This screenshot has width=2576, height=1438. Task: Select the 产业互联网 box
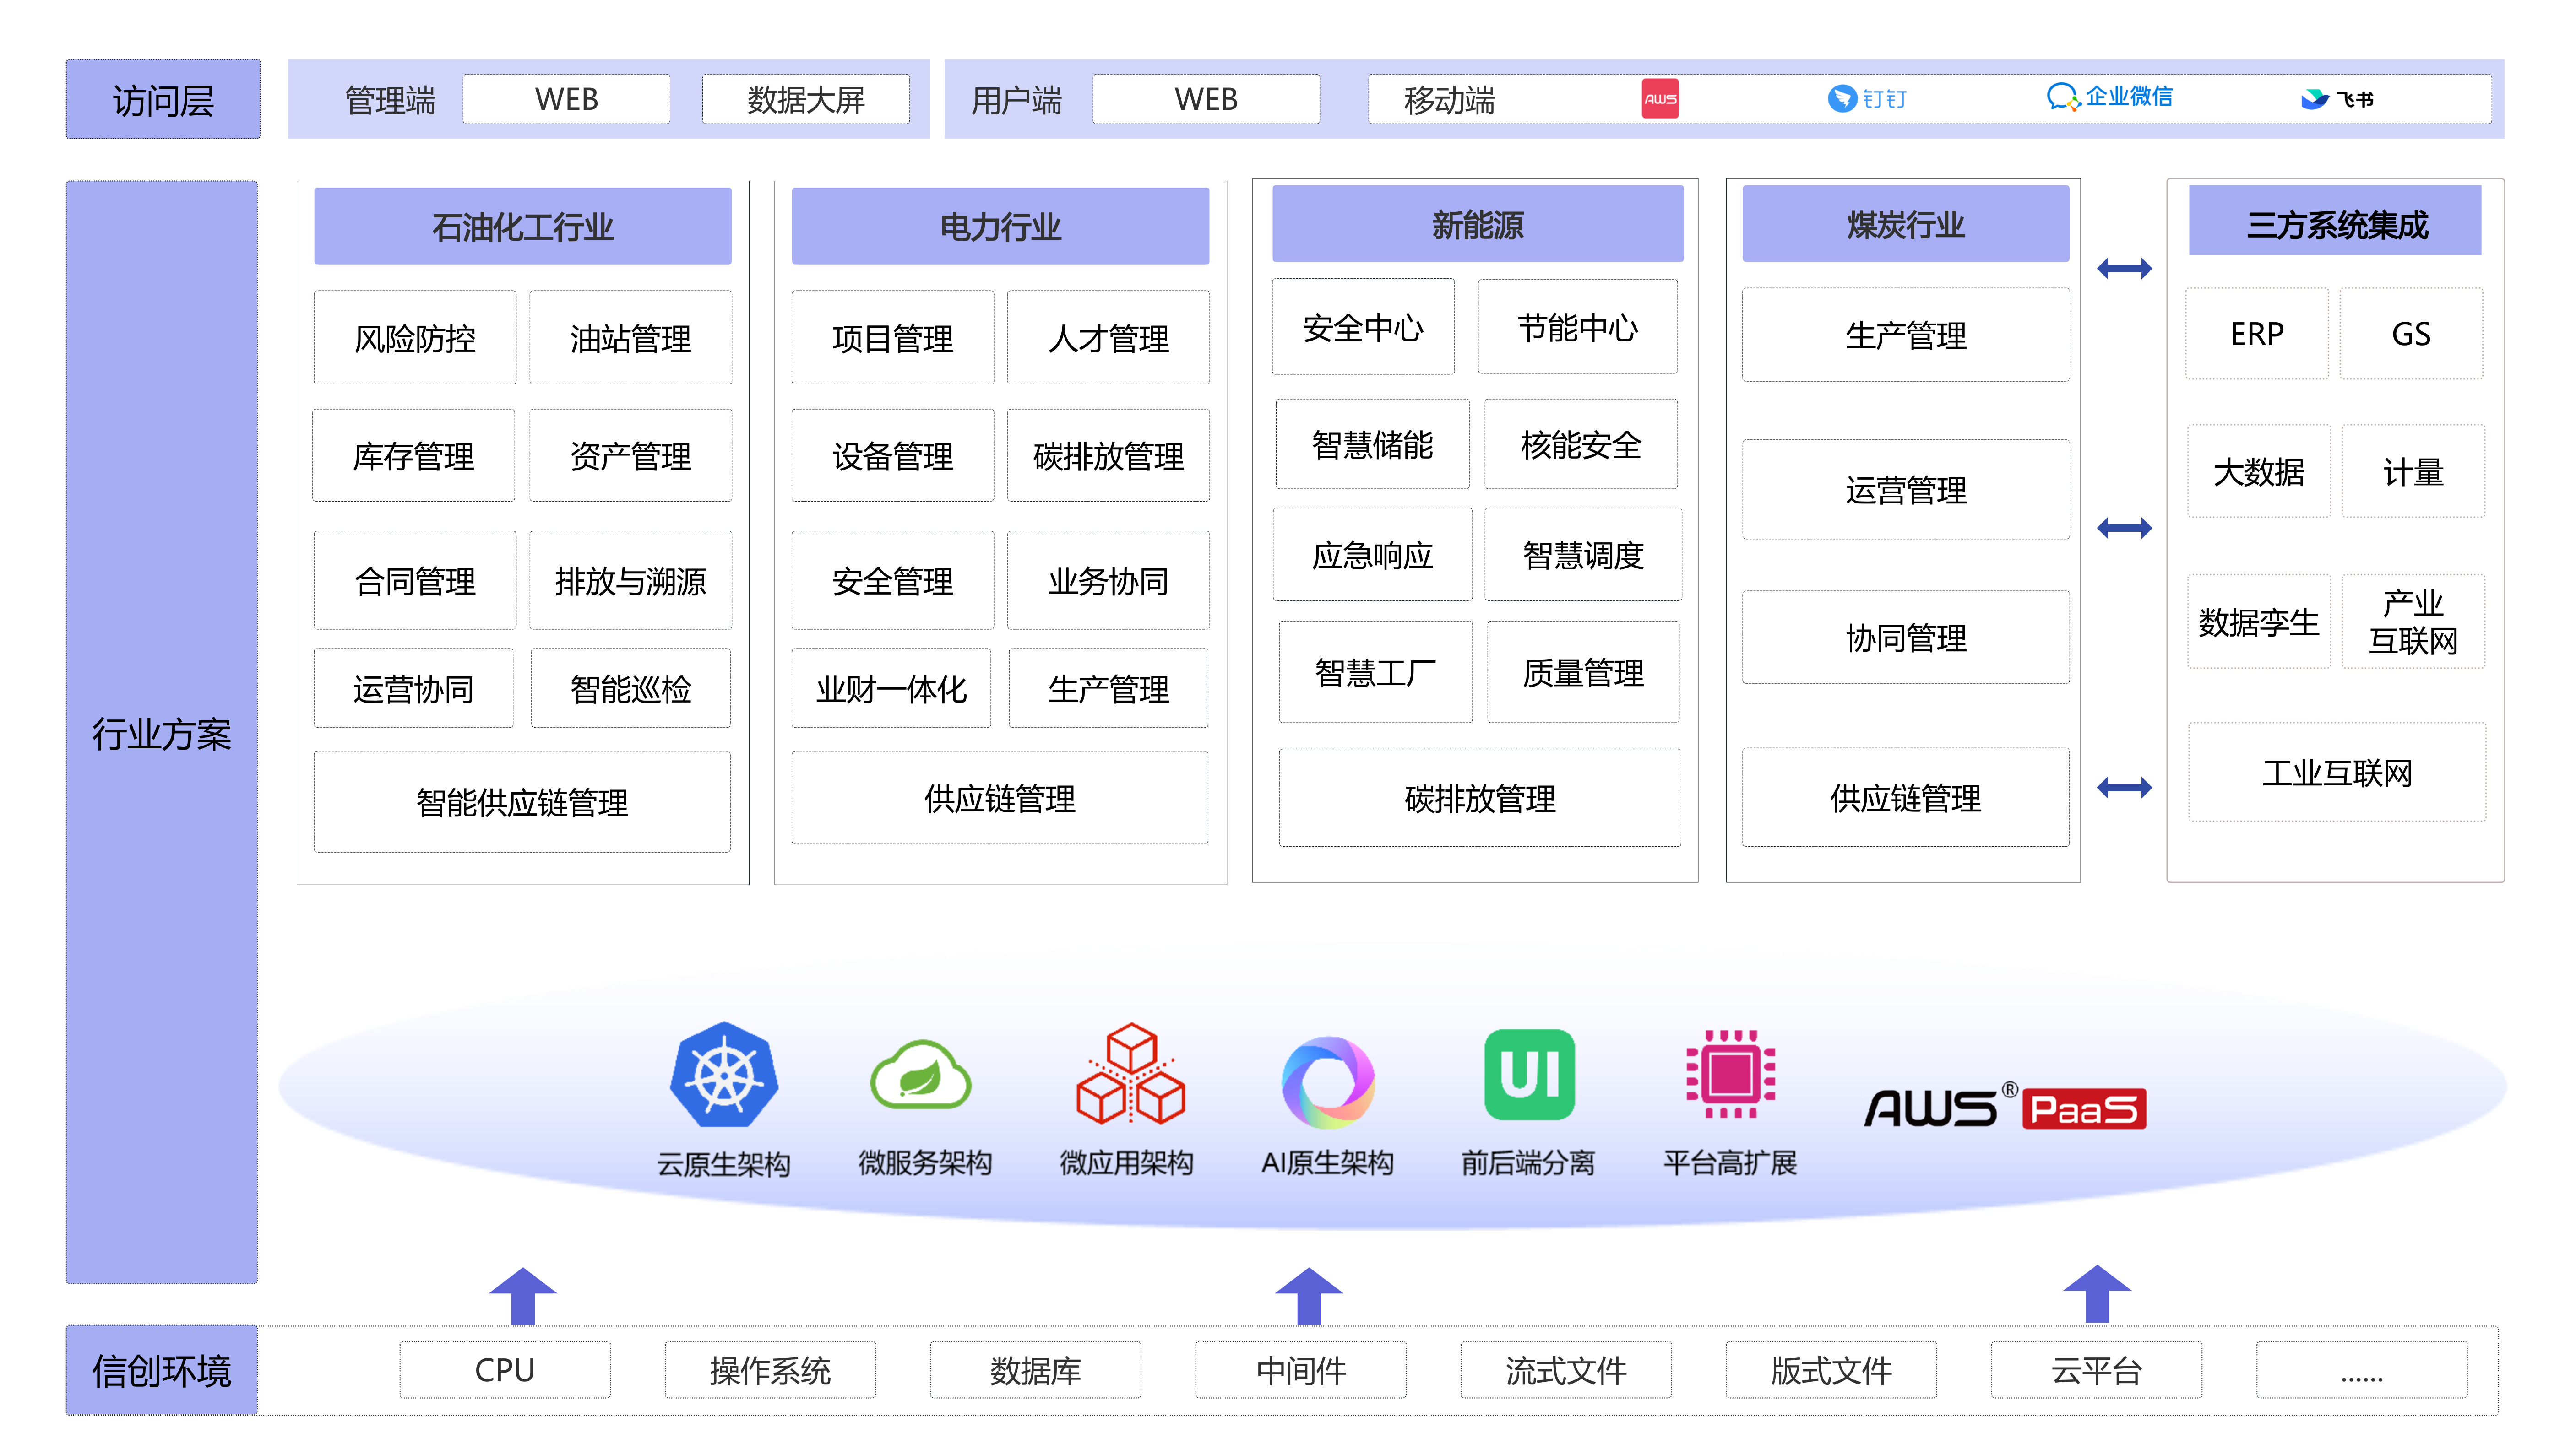tap(2413, 622)
